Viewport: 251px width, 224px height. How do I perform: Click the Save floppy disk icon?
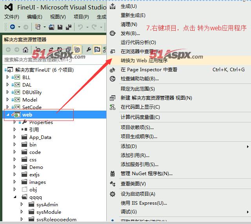coord(60,27)
